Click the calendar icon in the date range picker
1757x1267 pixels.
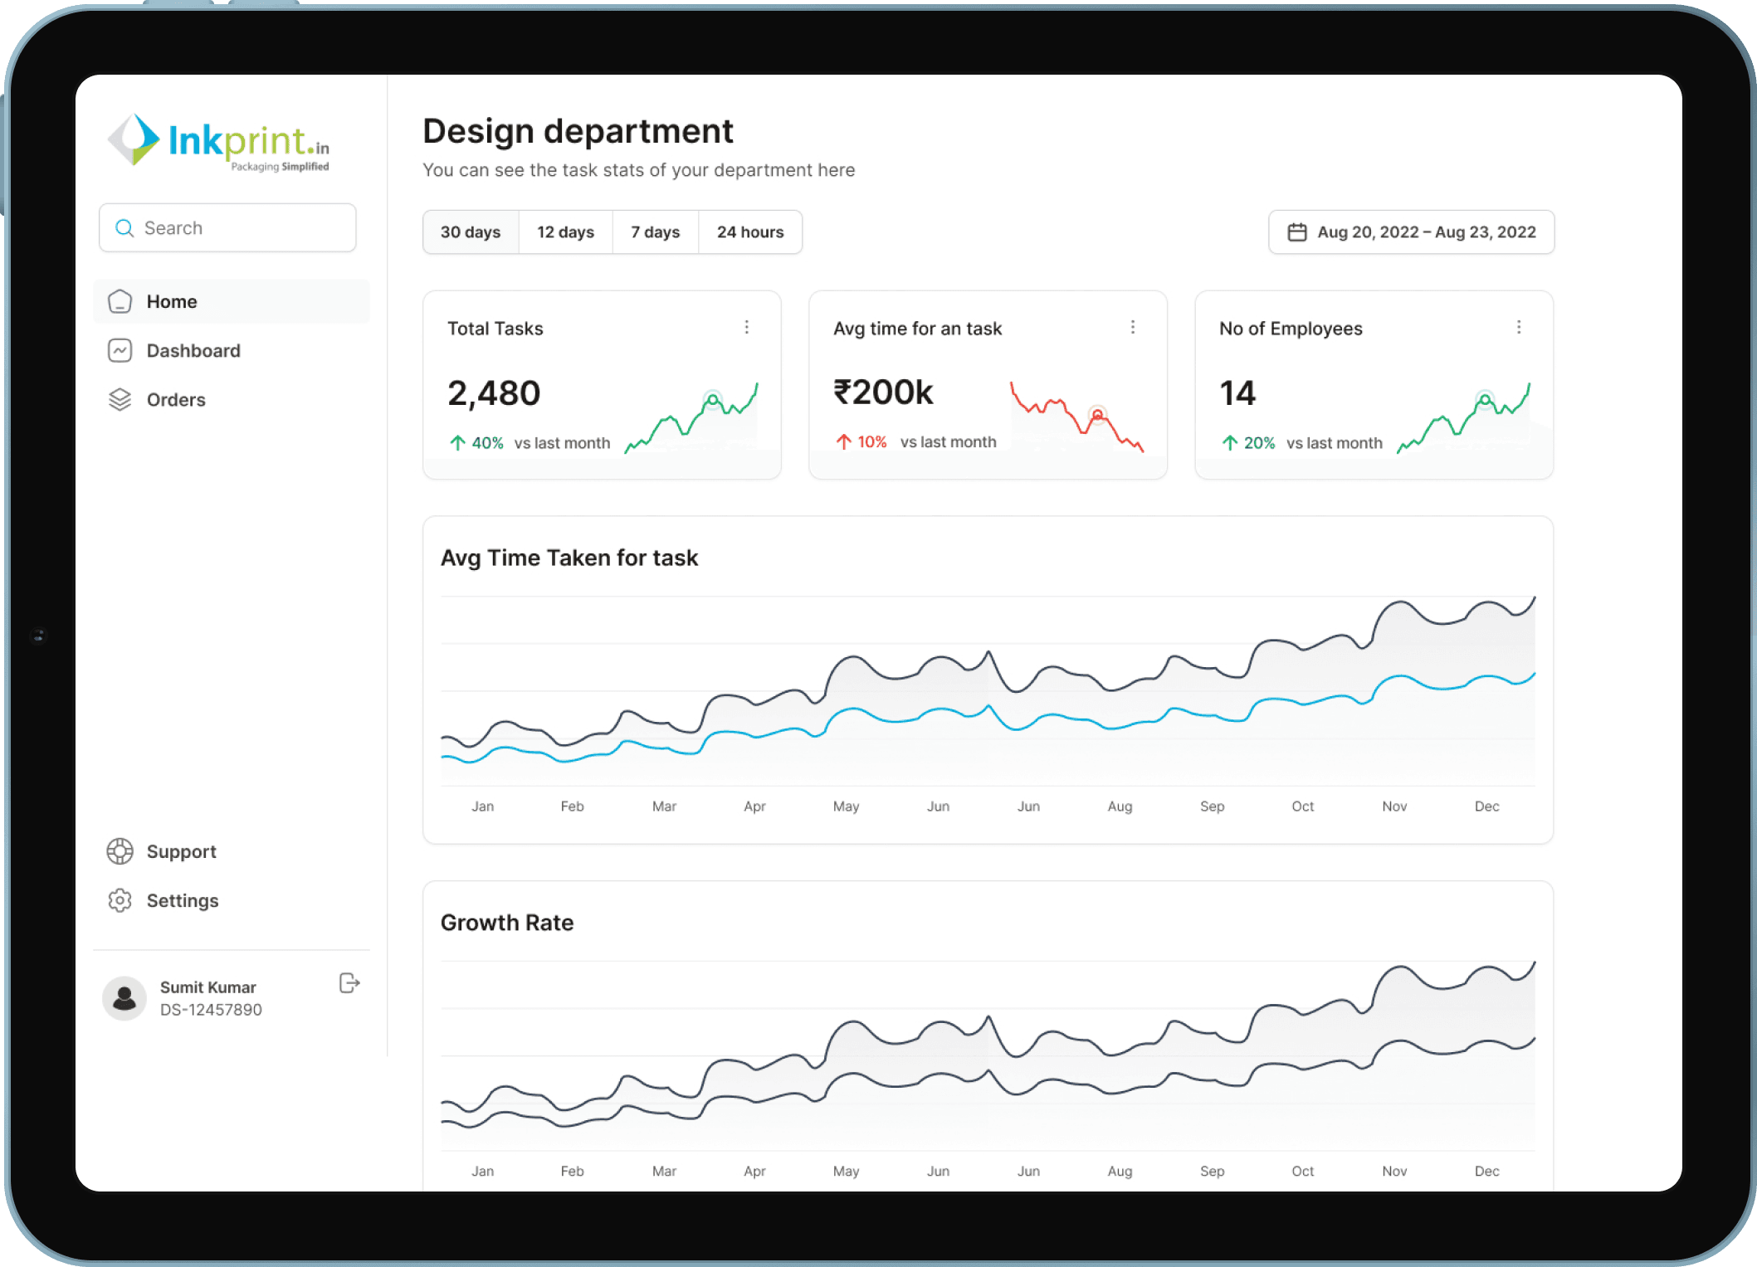(x=1296, y=232)
